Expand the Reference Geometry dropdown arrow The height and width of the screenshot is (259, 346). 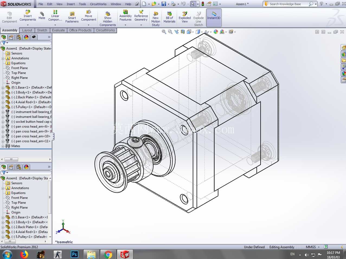coord(141,25)
